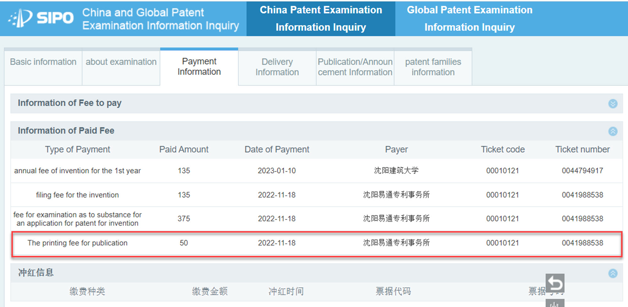Click the Date of Payment column header
This screenshot has height=307, width=628.
coord(277,149)
